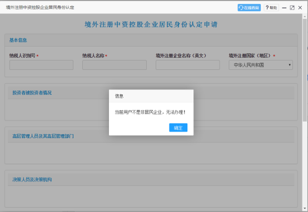
Task: Click the window title 境外注册中资控股企业居民身份认定
Action: (x=40, y=8)
